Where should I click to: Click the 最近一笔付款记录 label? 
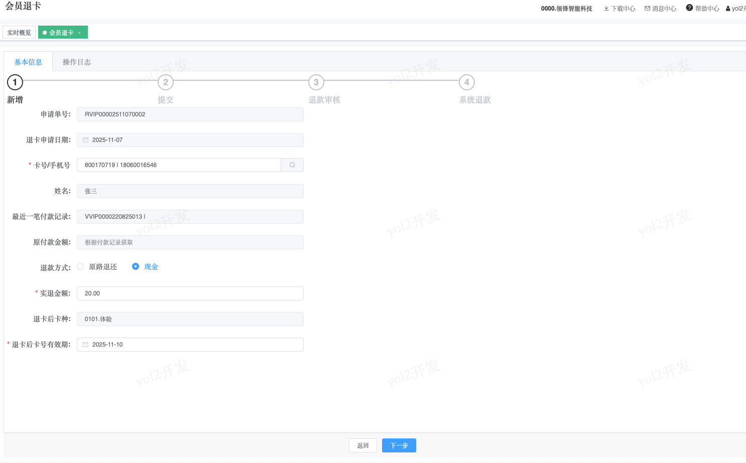point(41,217)
